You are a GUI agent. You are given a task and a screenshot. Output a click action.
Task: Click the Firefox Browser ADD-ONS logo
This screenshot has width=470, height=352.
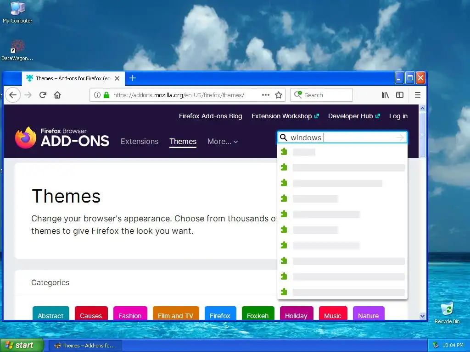pyautogui.click(x=62, y=137)
